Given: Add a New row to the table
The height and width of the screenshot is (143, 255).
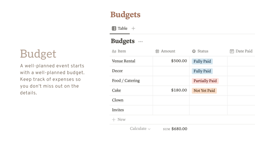Looking at the screenshot, I should click(x=121, y=119).
